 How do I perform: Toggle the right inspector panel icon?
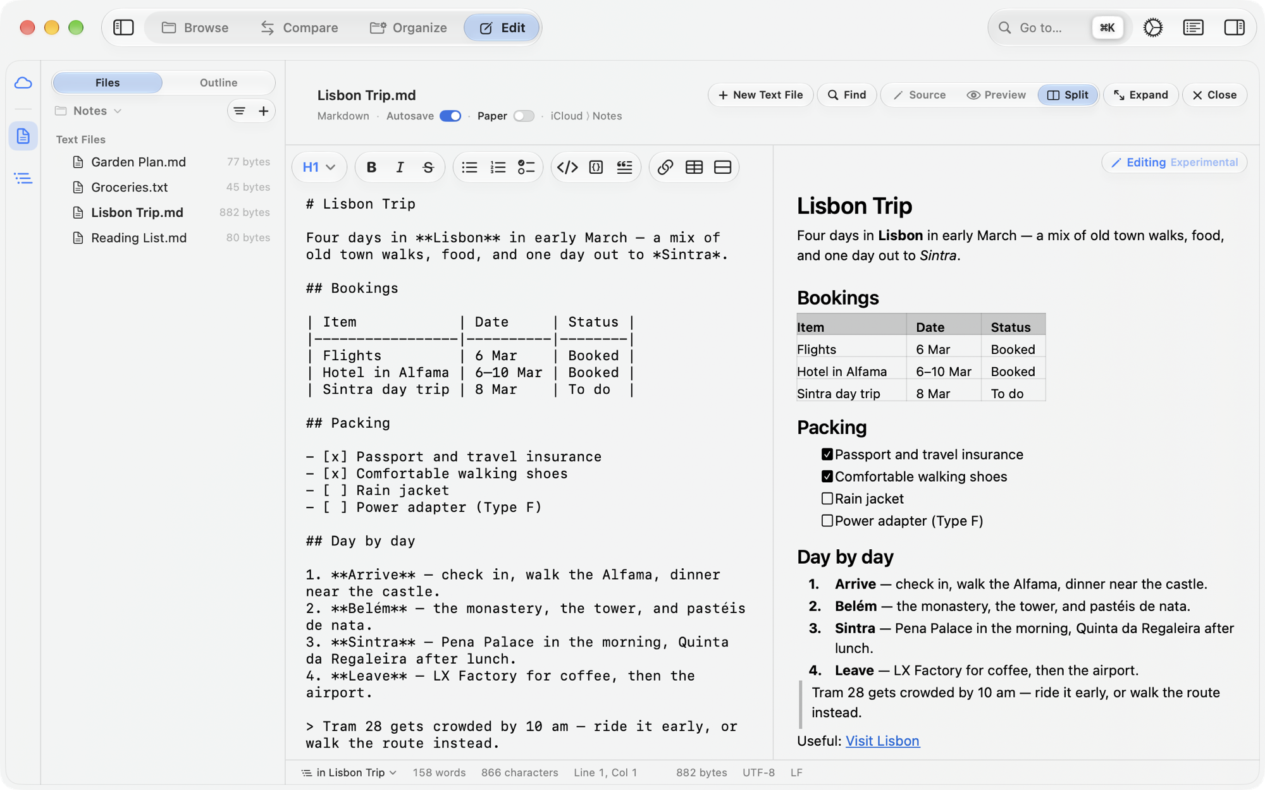1234,28
